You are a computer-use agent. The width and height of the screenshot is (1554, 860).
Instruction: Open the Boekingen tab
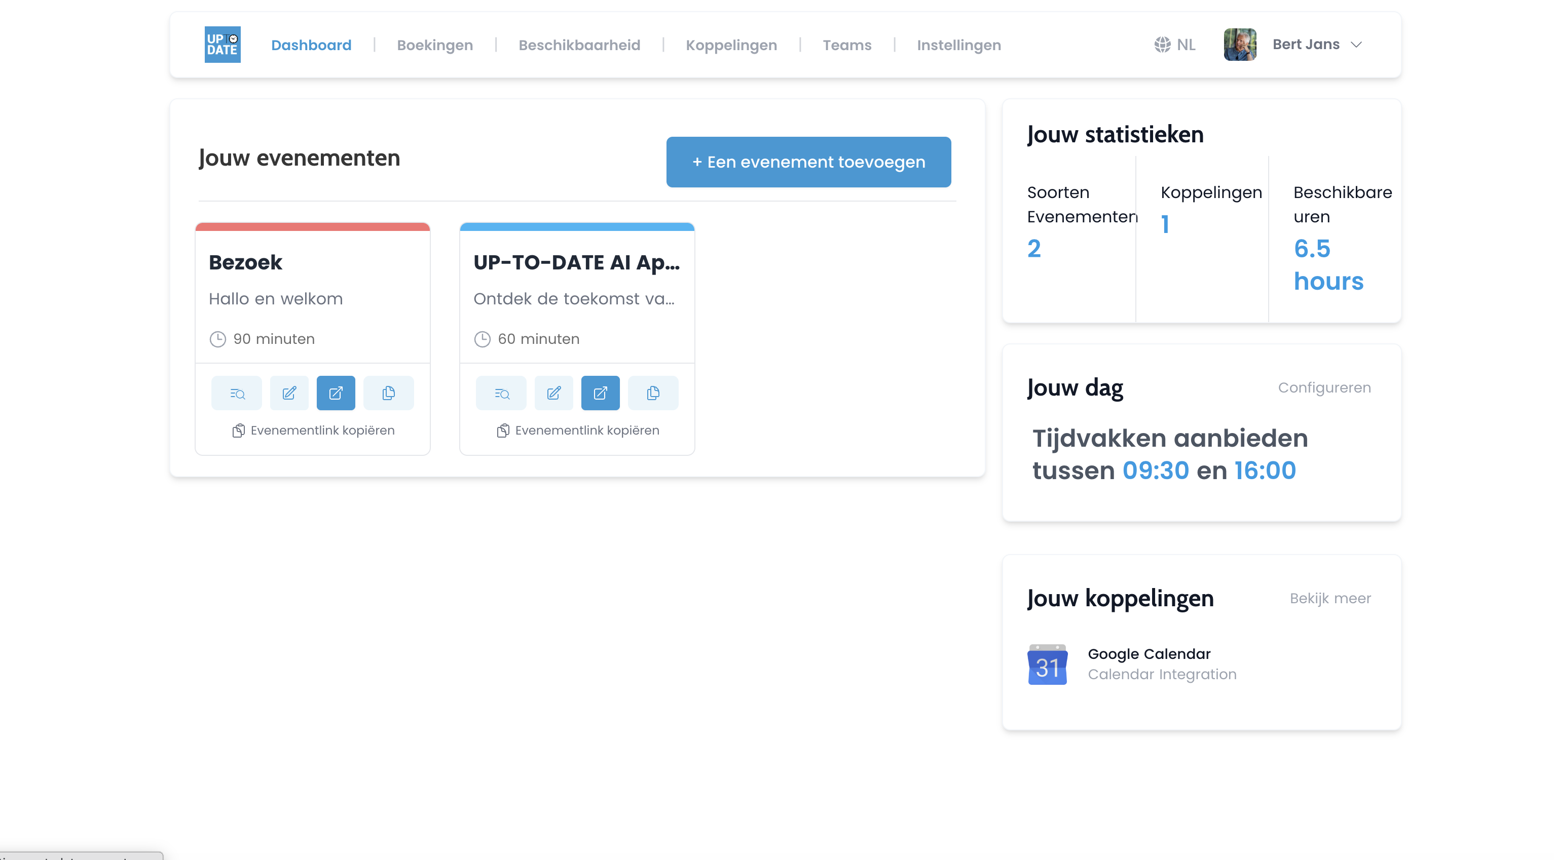[x=435, y=45]
